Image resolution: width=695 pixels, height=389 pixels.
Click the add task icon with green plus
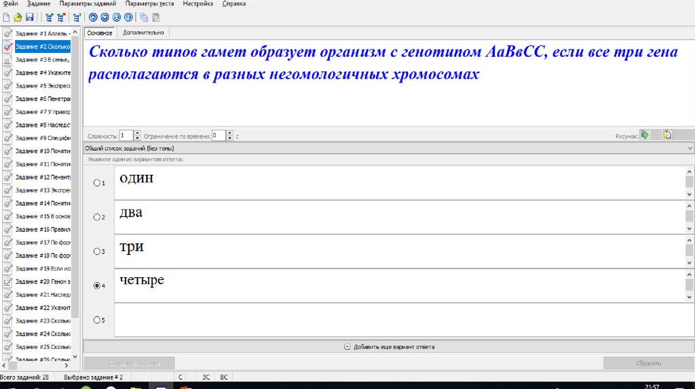(x=48, y=17)
